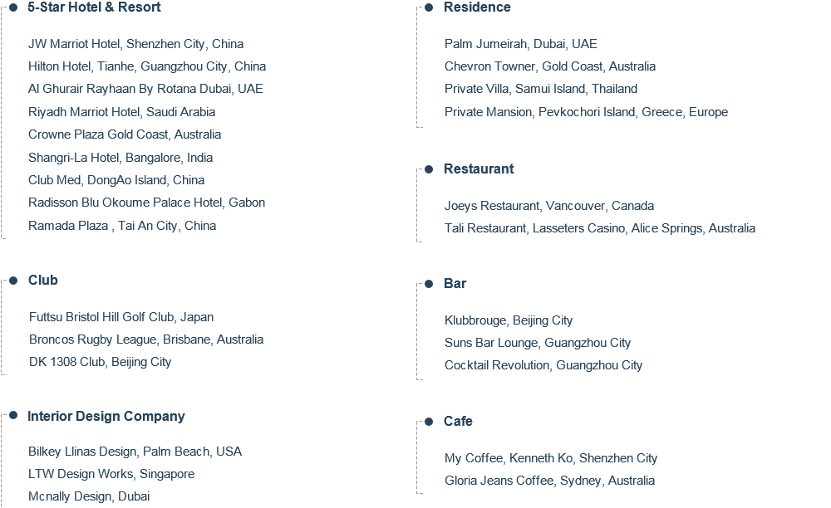Click Tali Restaurant, Lasseters Casino entry
831x508 pixels.
[x=600, y=228]
